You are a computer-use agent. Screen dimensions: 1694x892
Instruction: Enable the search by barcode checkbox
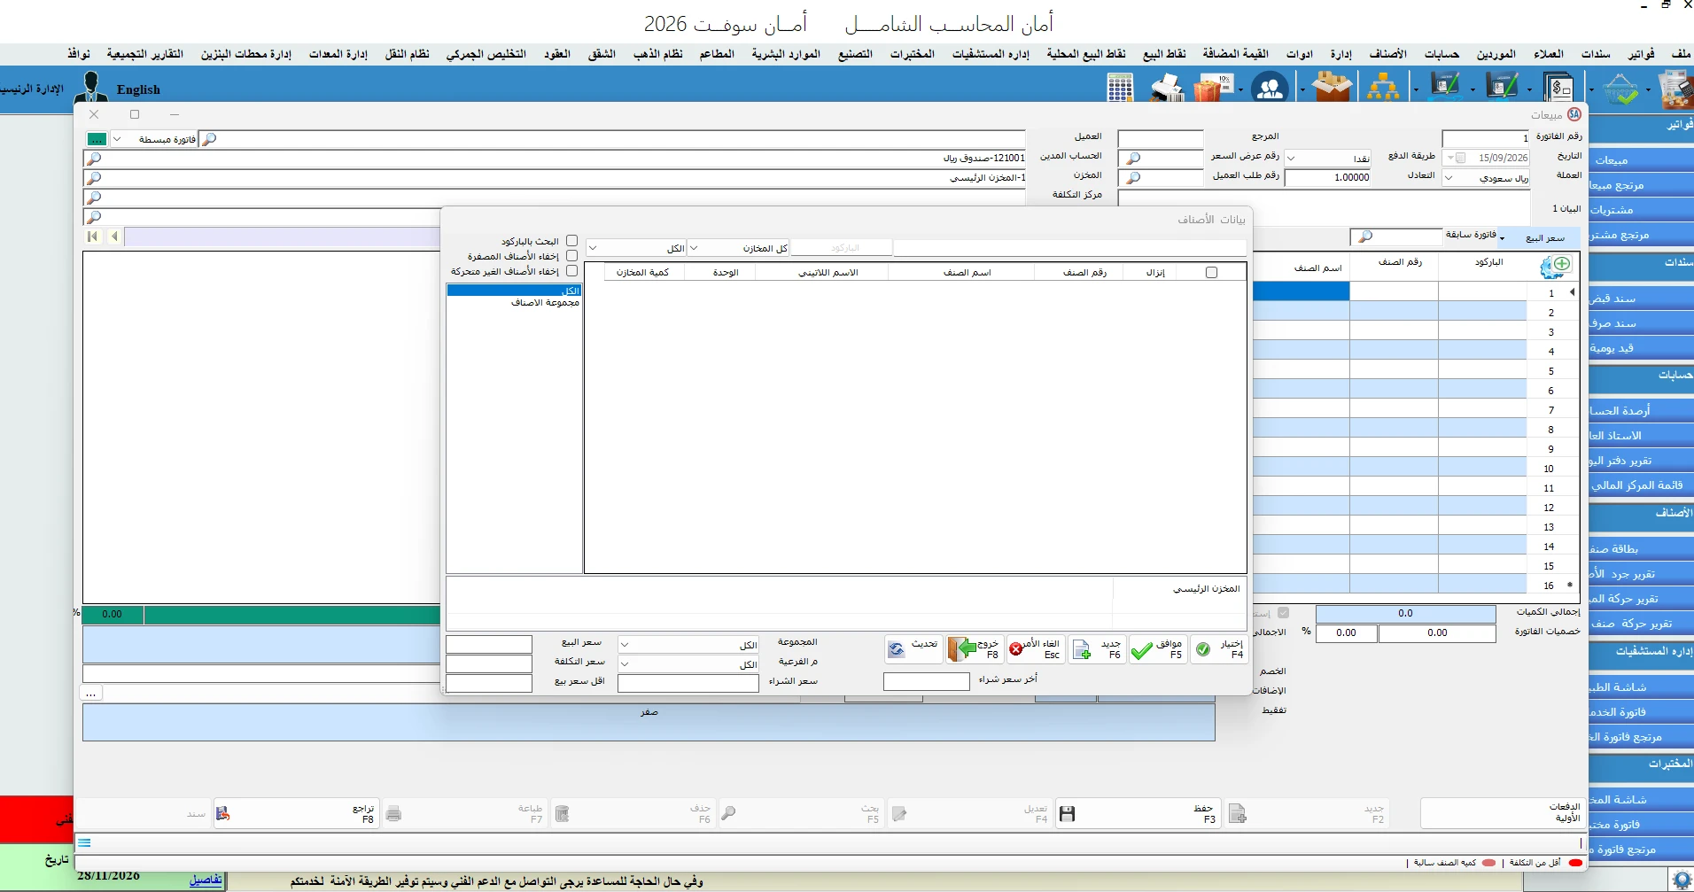571,241
